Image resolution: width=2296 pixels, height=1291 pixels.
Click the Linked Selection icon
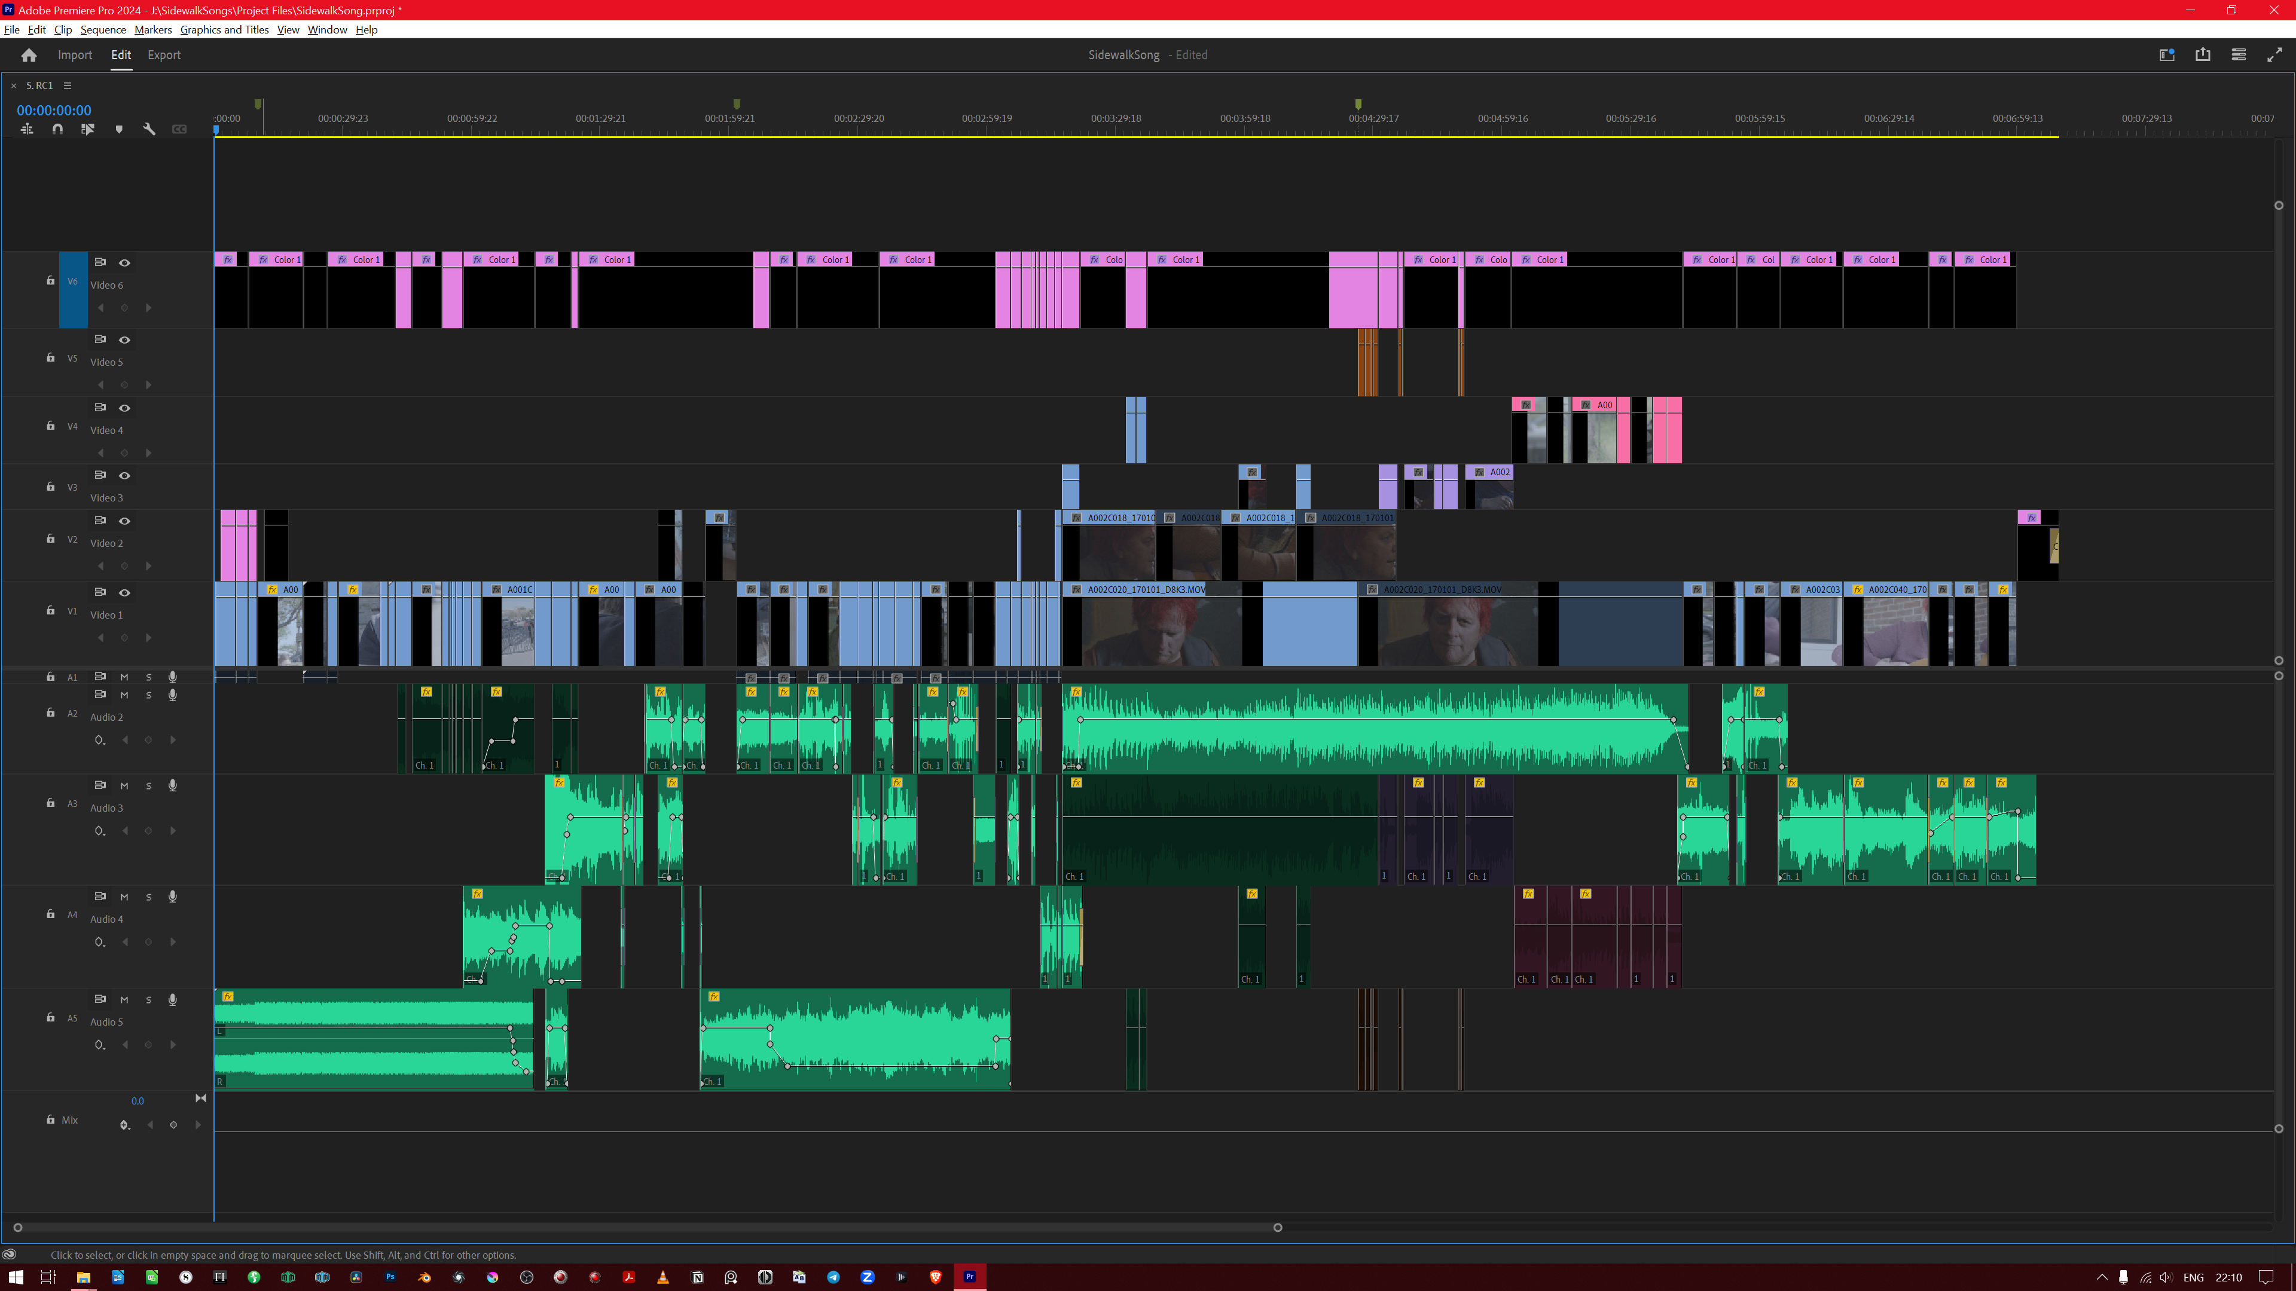(87, 129)
